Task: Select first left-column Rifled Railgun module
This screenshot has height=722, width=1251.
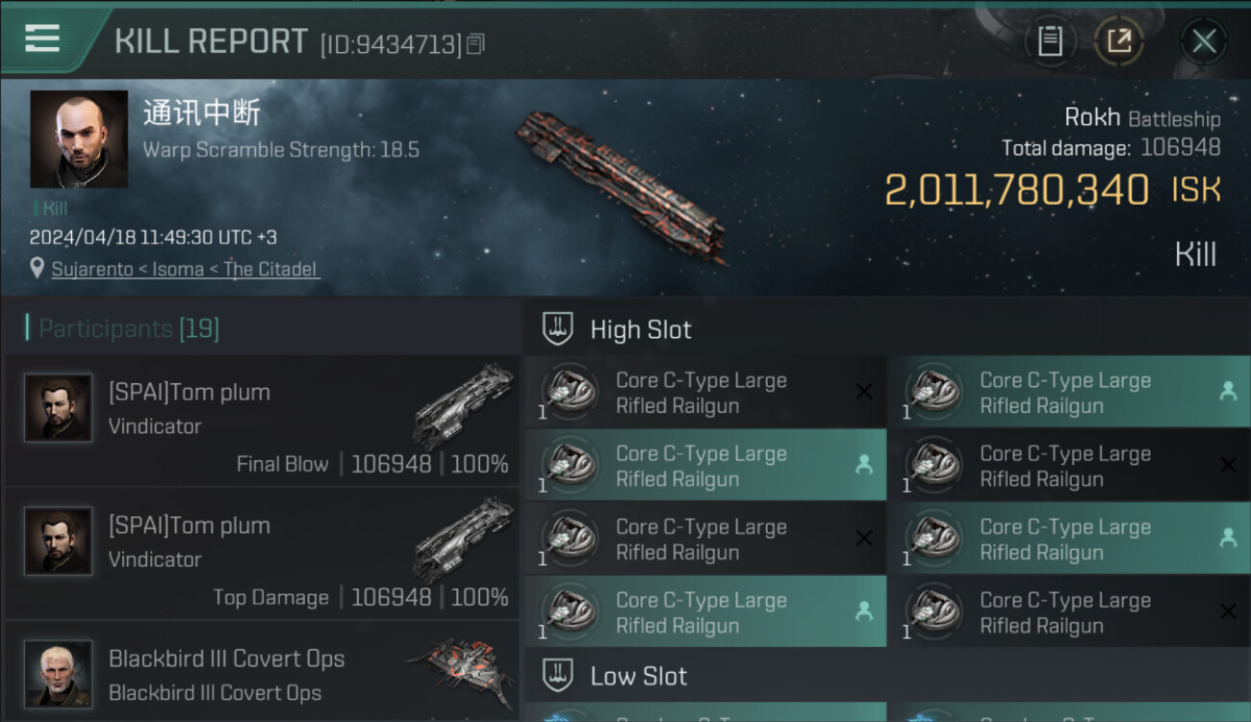Action: [x=702, y=393]
